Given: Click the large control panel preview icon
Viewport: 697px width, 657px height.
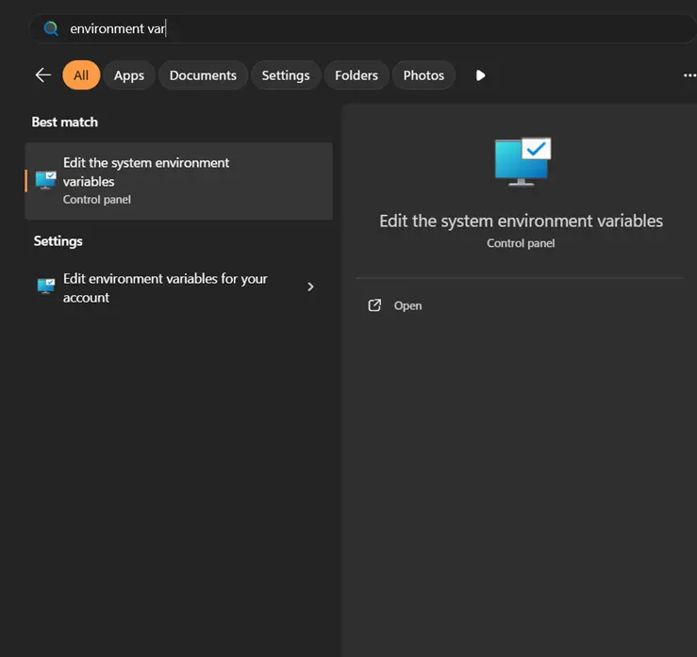Looking at the screenshot, I should pyautogui.click(x=523, y=162).
